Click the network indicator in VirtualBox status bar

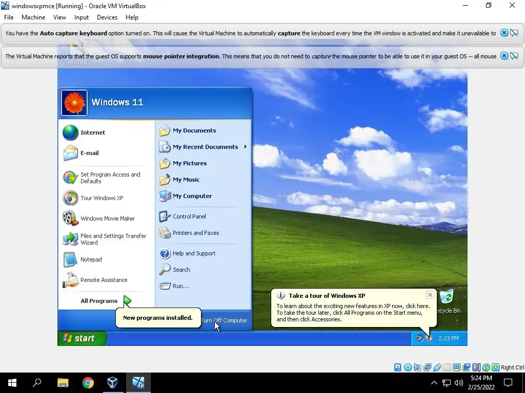tap(427, 367)
